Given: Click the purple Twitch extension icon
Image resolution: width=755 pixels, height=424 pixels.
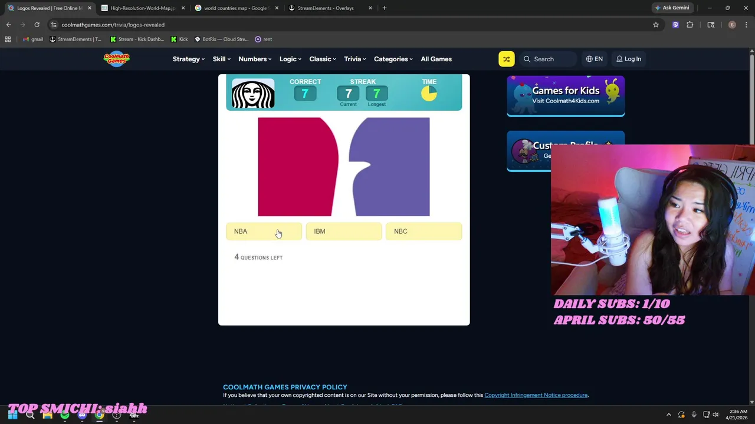Looking at the screenshot, I should (675, 25).
